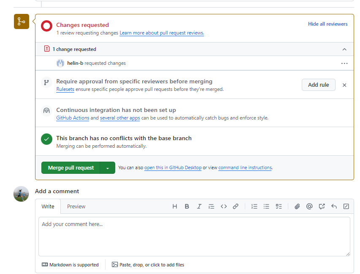Attach files with the paperclip icon
Viewport: 360px width, 274px height.
click(297, 206)
